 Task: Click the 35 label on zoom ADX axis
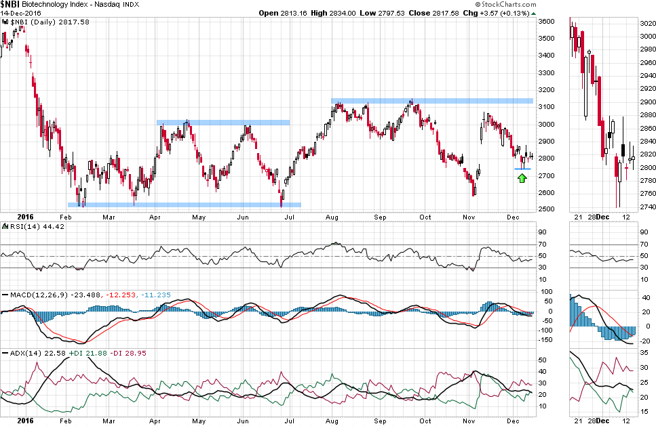(644, 353)
